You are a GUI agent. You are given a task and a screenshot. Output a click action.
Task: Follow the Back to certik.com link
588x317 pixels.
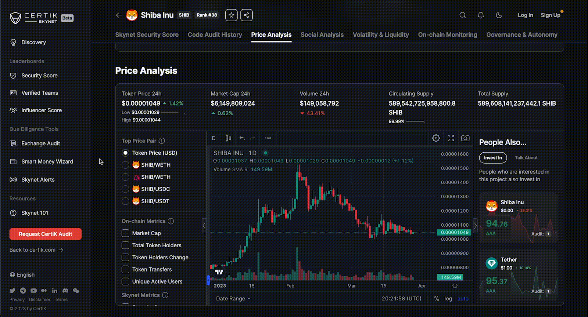coord(36,250)
